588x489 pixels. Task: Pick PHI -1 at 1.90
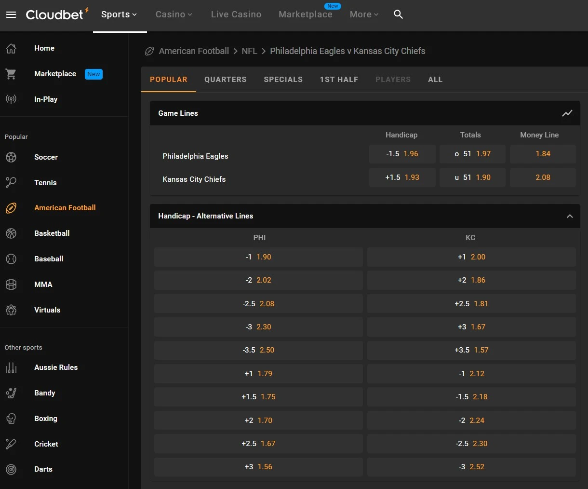(x=258, y=257)
